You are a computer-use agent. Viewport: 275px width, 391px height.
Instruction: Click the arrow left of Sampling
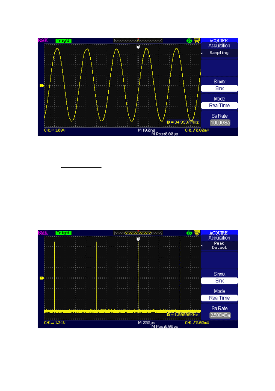(x=202, y=53)
